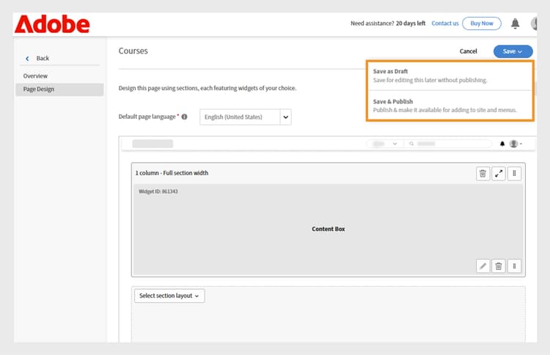Screen dimensions: 550x355
Task: Click the preview search field
Action: click(447, 144)
